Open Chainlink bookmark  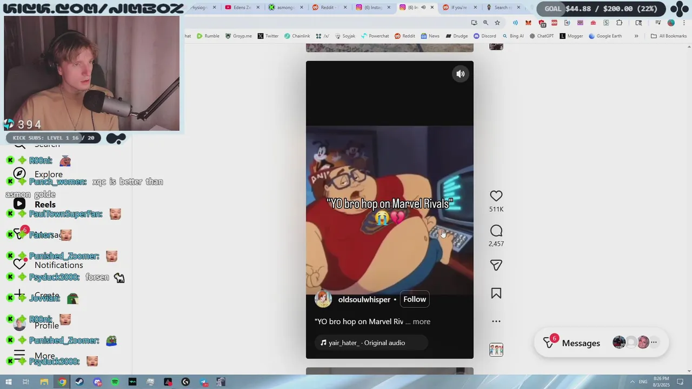[x=297, y=36]
